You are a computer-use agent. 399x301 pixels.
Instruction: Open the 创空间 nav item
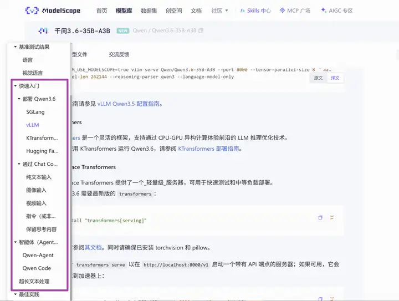click(x=174, y=11)
